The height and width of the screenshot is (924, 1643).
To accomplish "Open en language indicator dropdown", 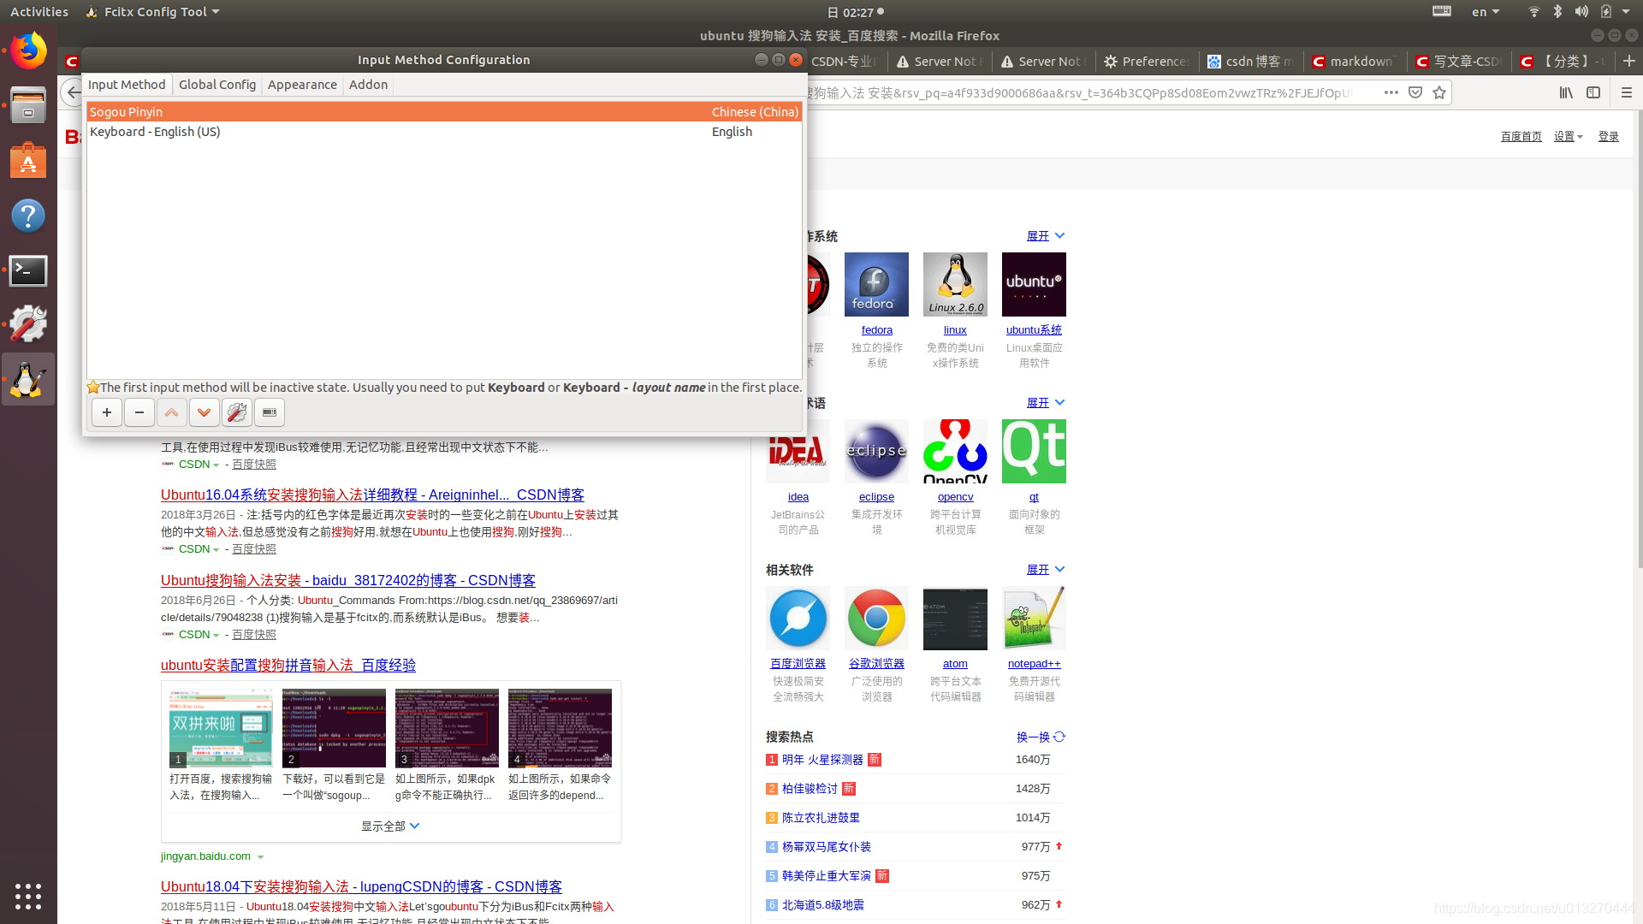I will point(1486,11).
